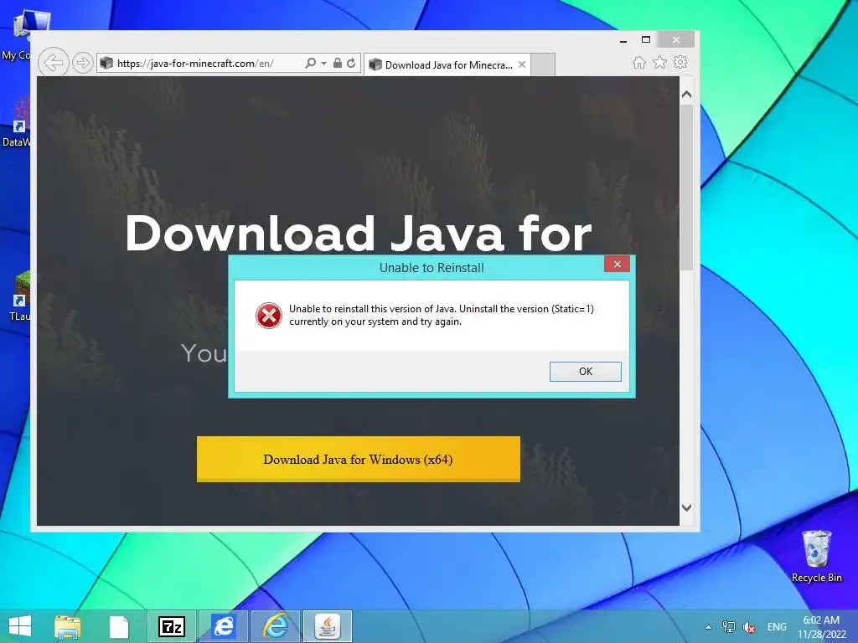Open the network tray icon
The height and width of the screenshot is (643, 858).
click(x=728, y=626)
